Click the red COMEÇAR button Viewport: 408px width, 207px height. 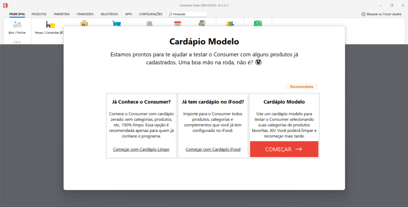[x=284, y=149]
